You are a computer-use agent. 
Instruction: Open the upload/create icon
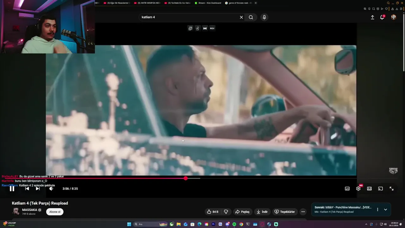372,17
